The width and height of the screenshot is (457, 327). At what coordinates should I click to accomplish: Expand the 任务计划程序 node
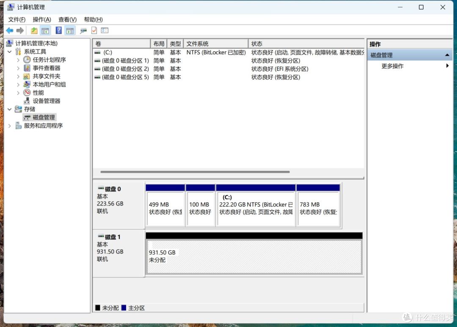coord(18,60)
